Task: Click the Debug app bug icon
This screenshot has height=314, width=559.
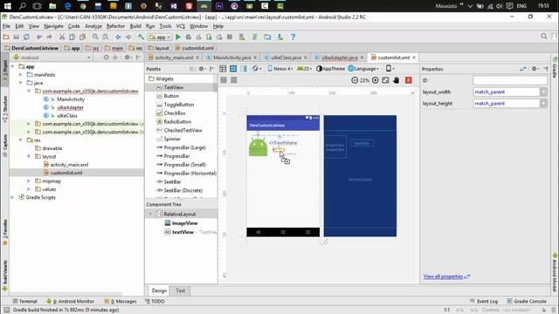Action: tap(189, 37)
